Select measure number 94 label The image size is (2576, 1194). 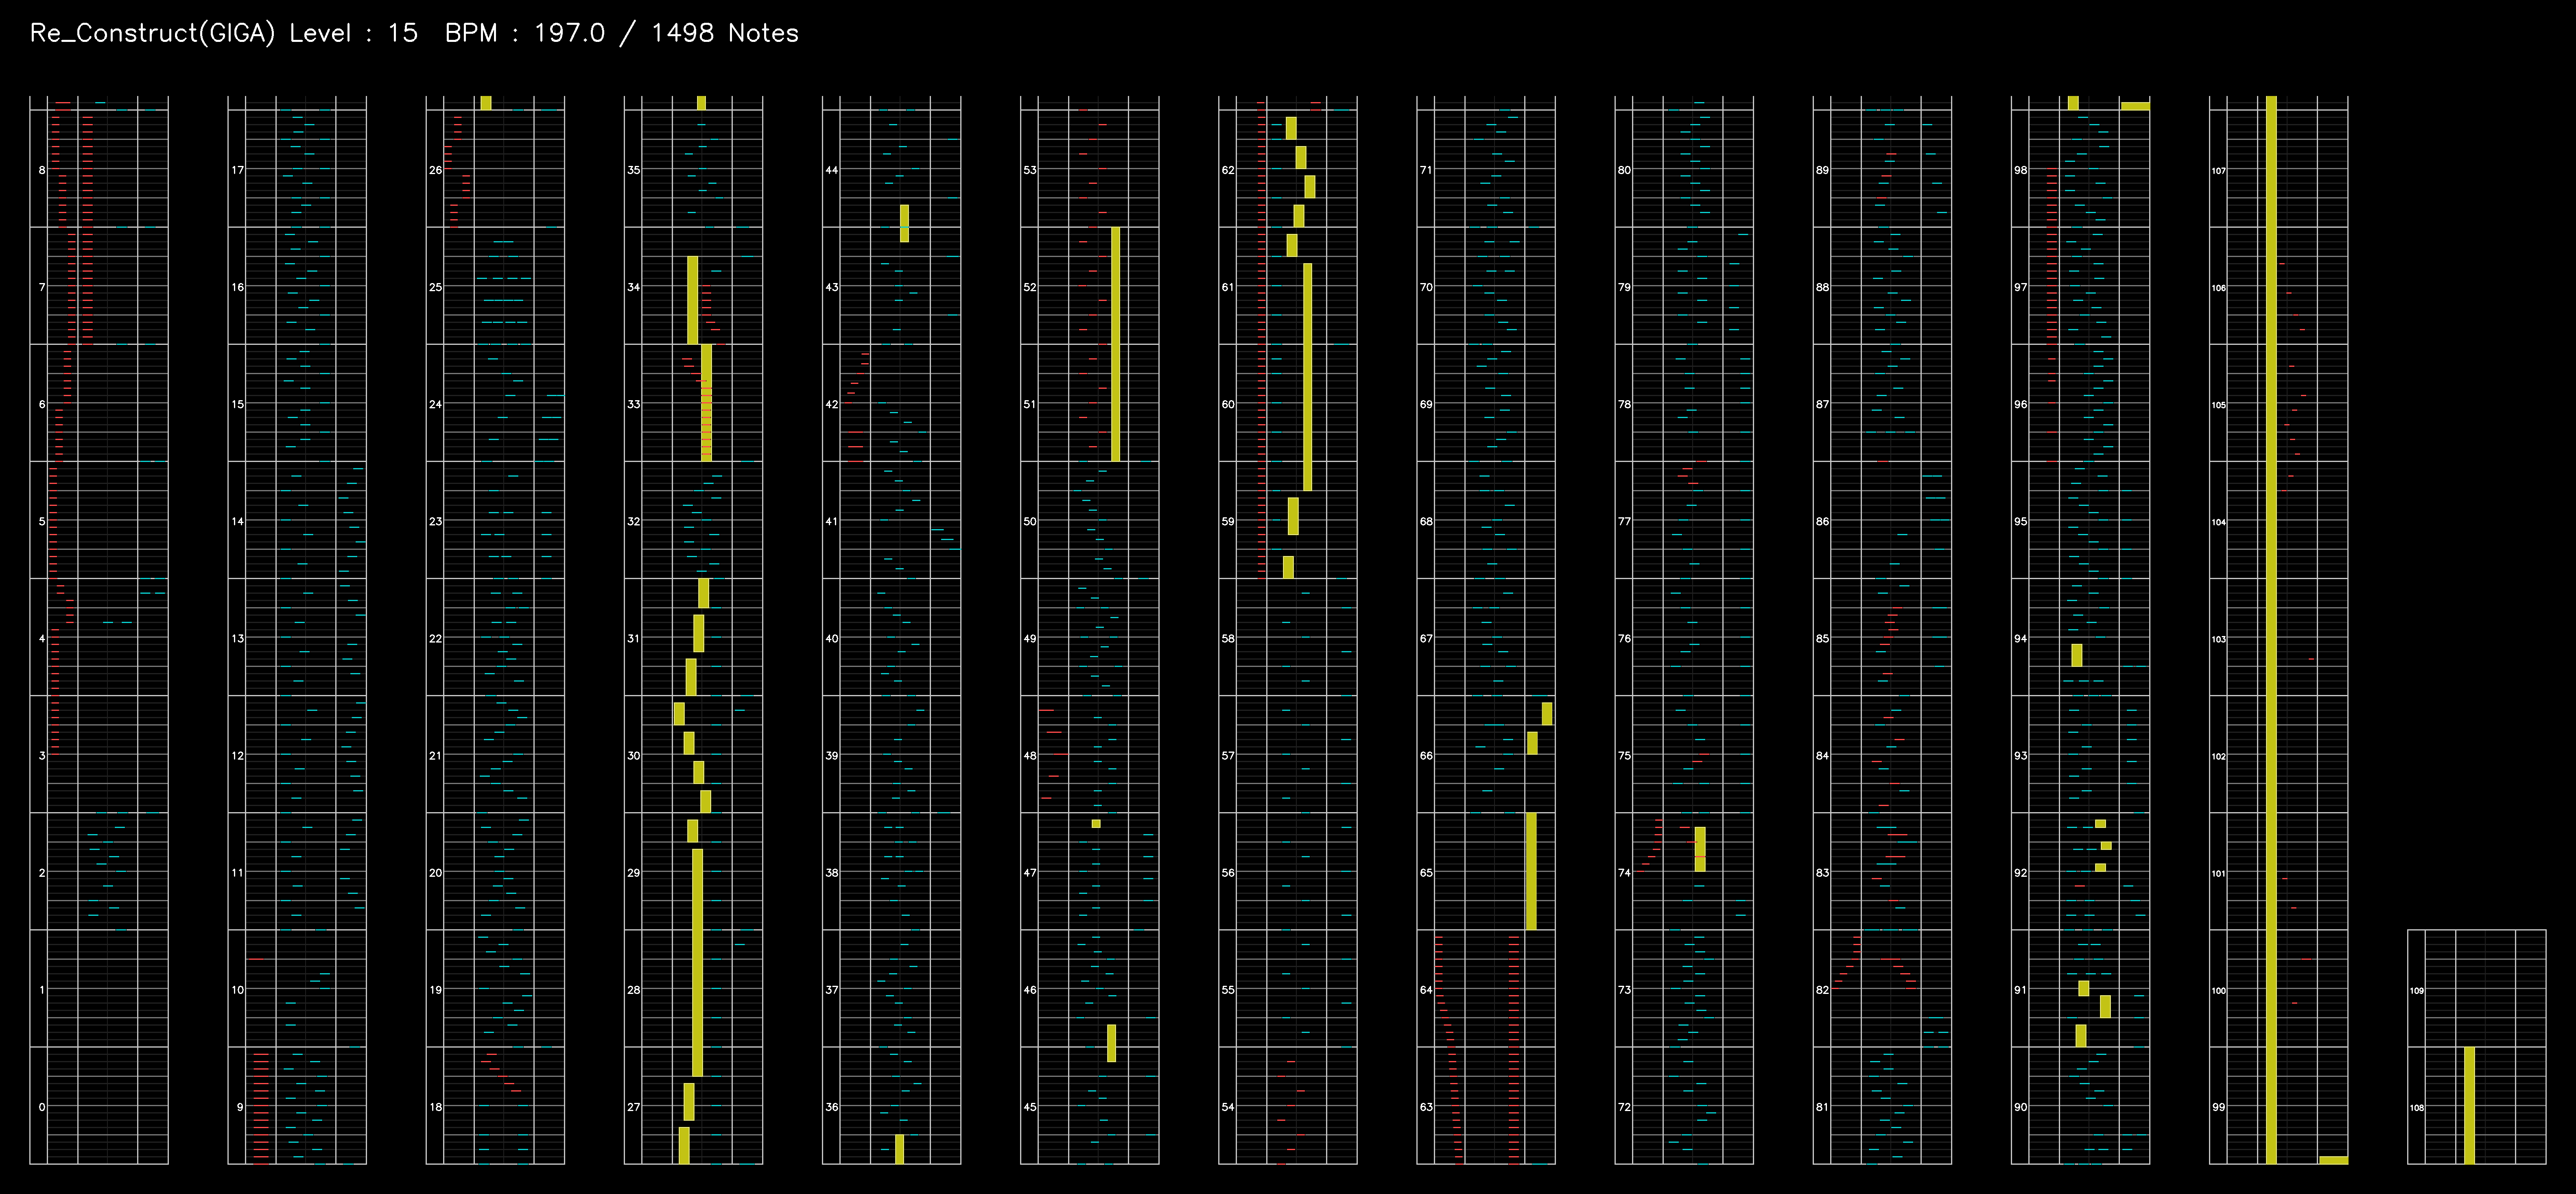tap(2020, 638)
